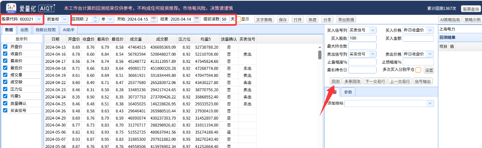Increase the 回测期 value with the up arrow
Viewport: 482px width, 148px height.
[95, 17]
